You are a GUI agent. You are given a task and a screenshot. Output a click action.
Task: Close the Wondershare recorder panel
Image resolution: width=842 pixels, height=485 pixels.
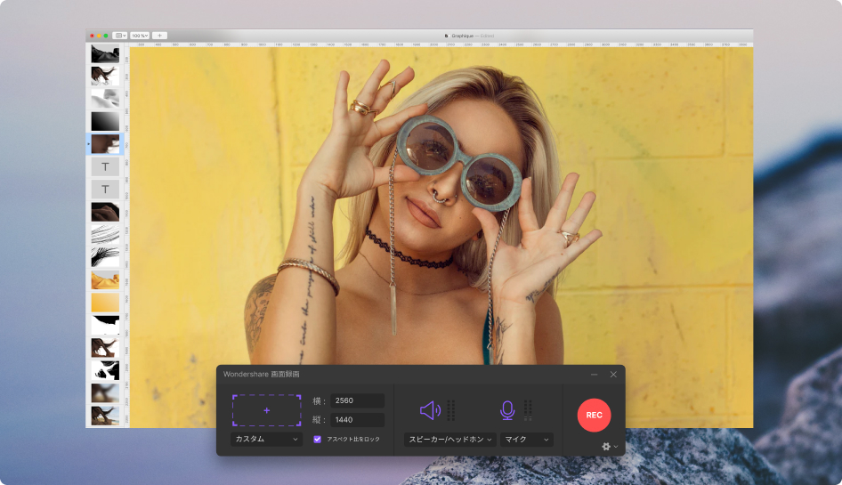click(613, 375)
